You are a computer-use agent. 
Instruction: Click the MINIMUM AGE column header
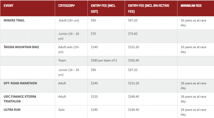tap(191, 6)
